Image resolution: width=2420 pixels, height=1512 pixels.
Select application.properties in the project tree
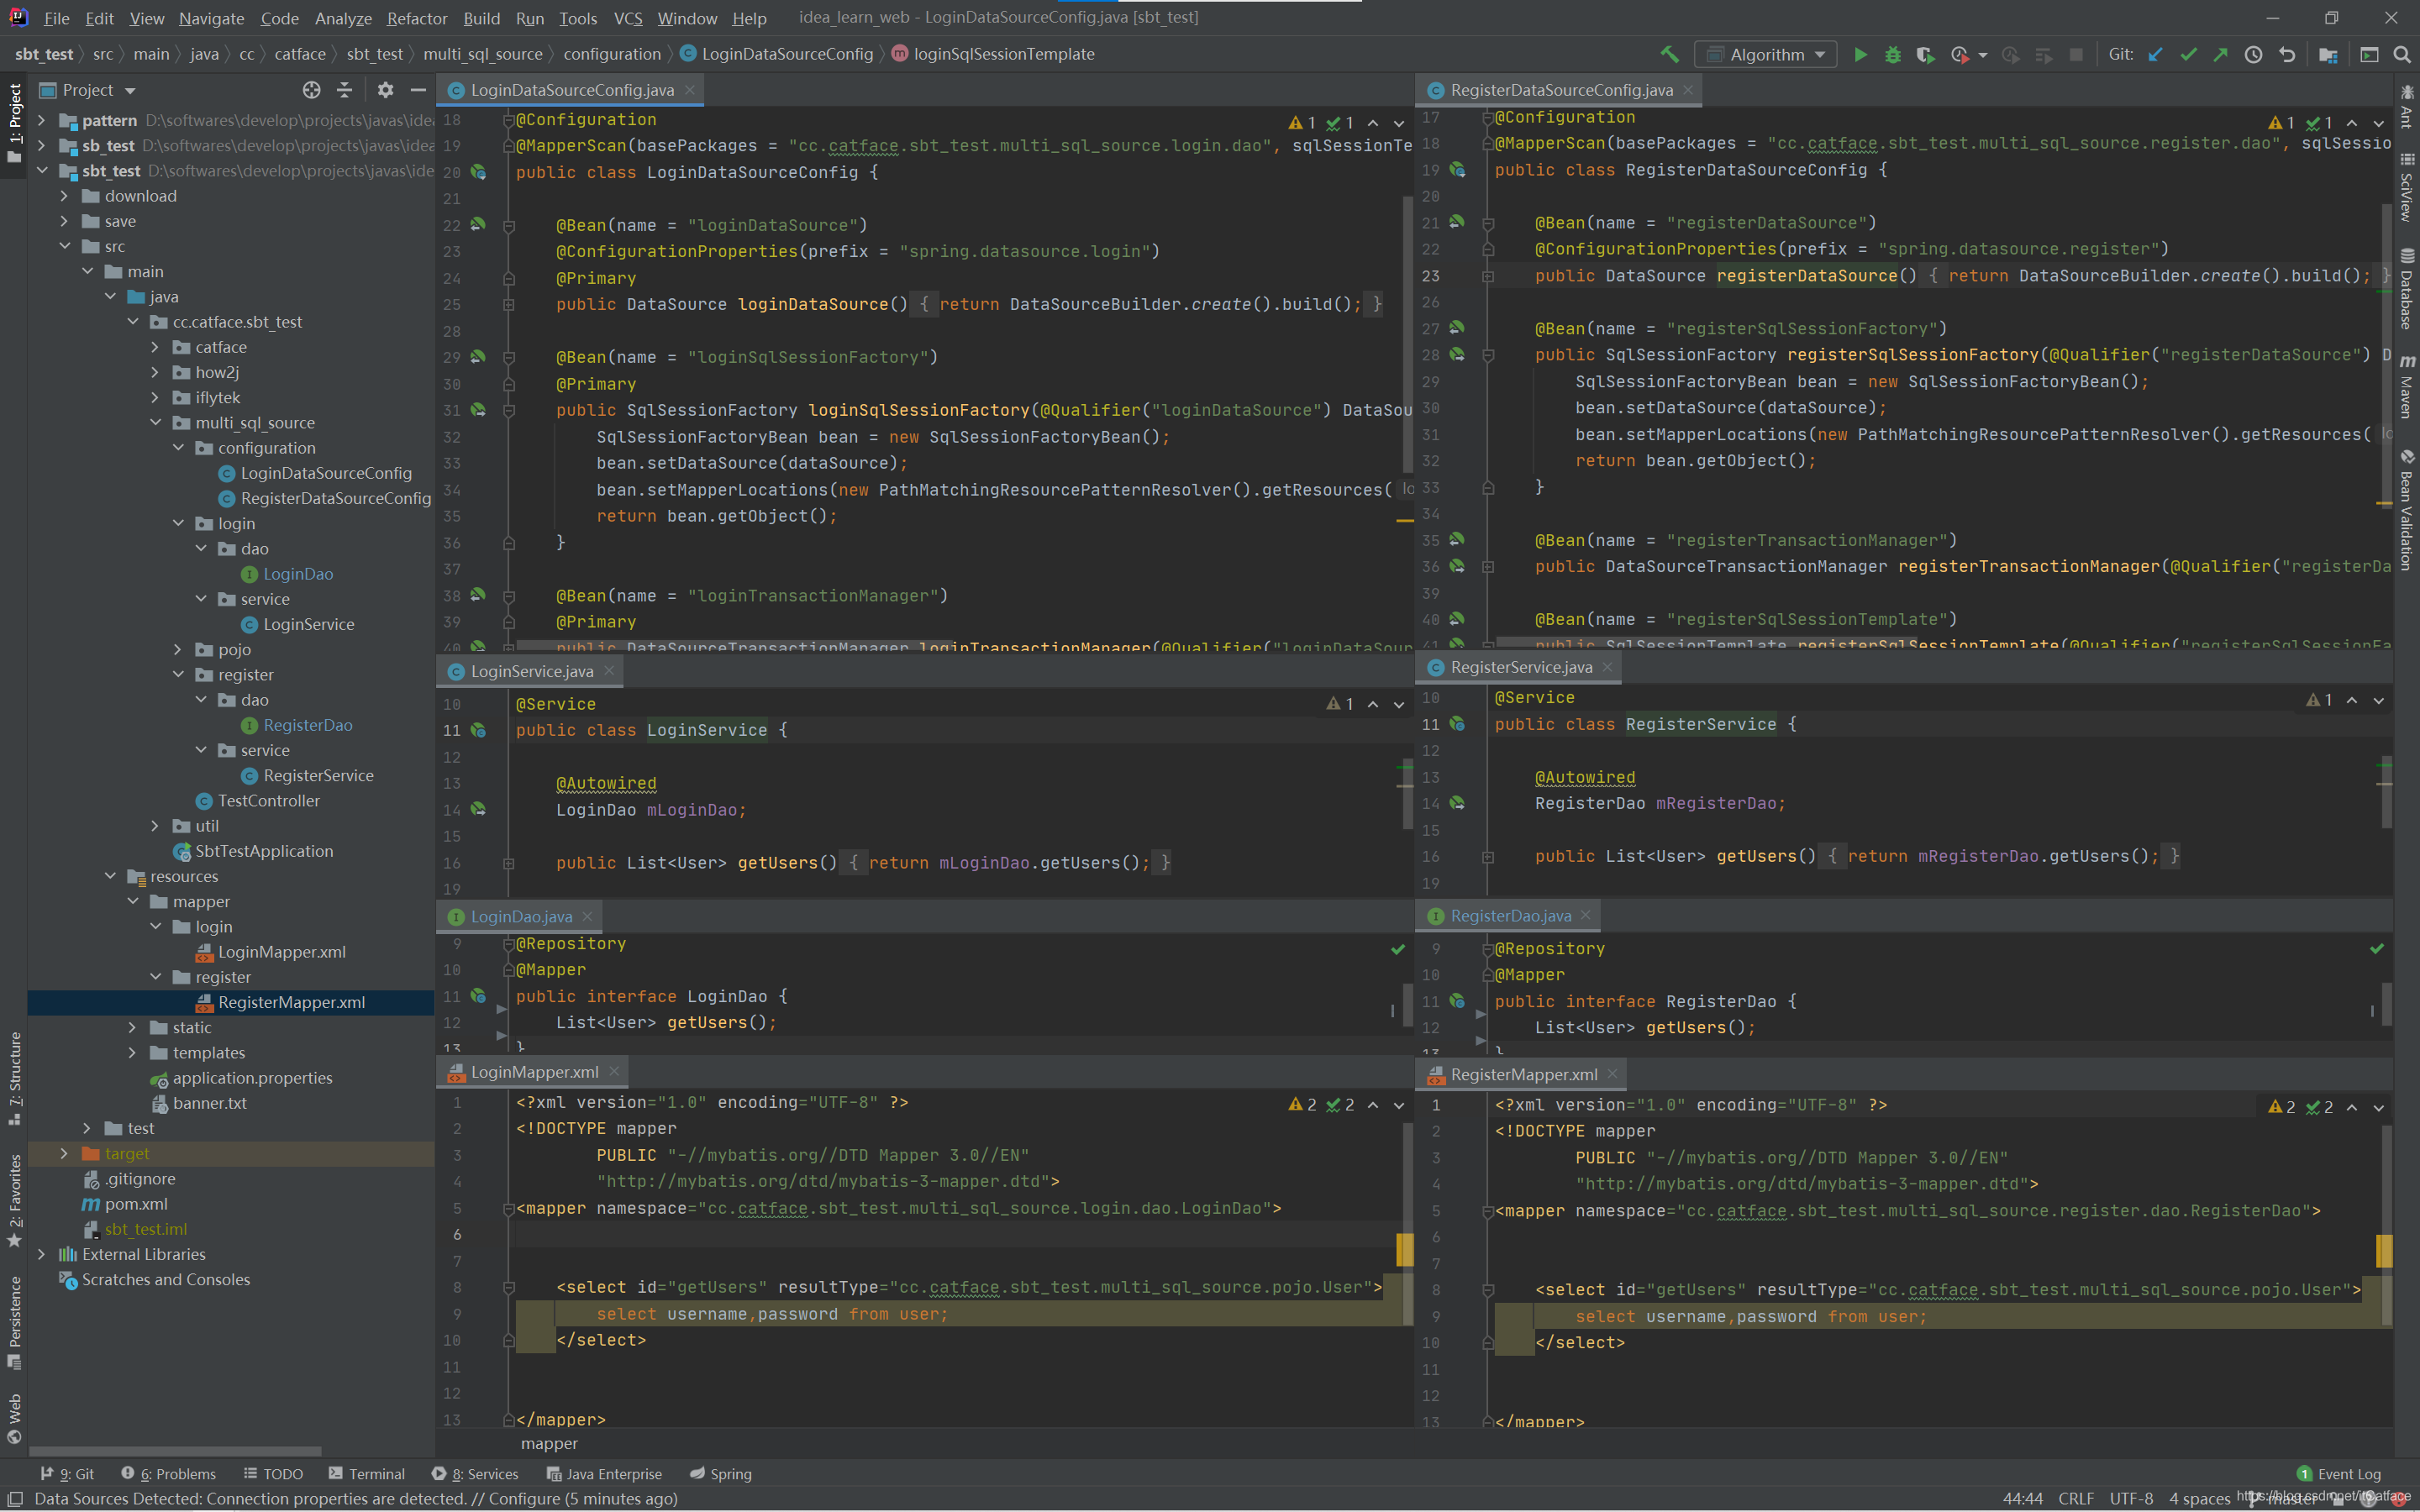[x=252, y=1078]
